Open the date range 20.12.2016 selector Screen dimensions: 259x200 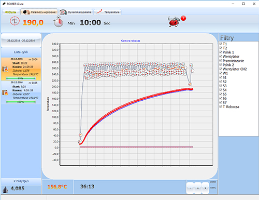pyautogui.click(x=21, y=41)
